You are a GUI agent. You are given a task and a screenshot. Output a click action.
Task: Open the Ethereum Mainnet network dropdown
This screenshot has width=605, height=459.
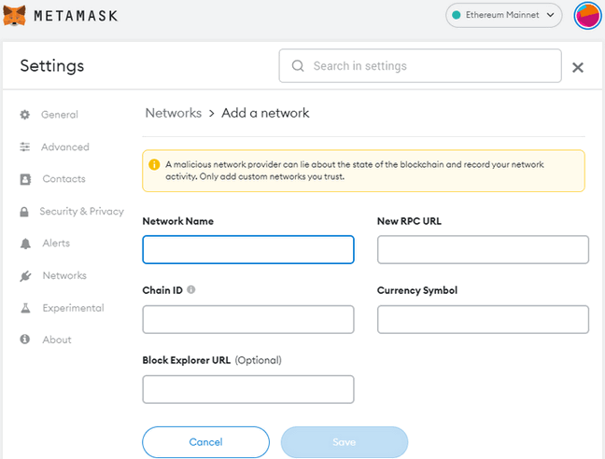pyautogui.click(x=503, y=15)
